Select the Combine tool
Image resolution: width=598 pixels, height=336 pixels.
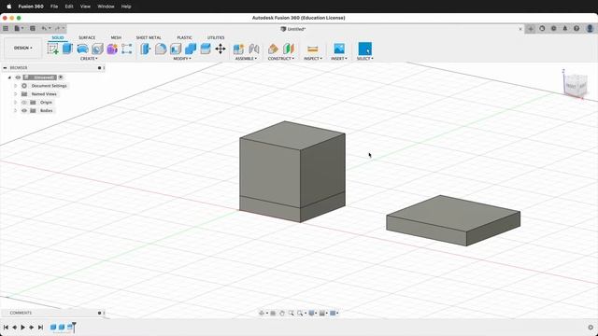coord(191,49)
